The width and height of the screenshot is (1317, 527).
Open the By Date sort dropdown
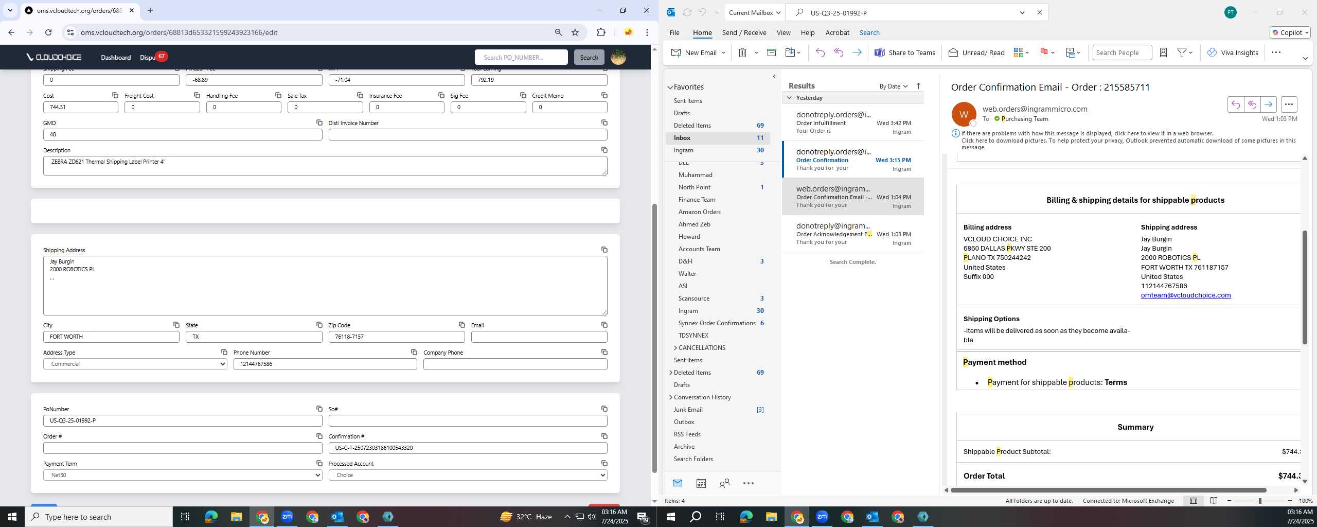tap(893, 86)
